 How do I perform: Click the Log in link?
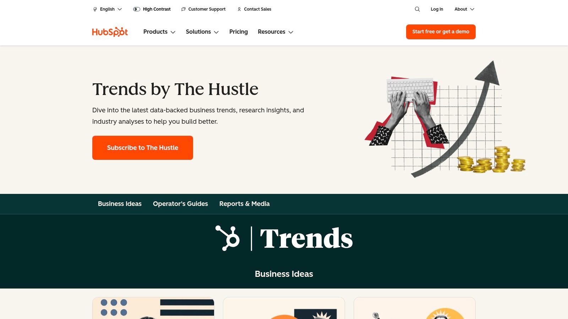[x=437, y=9]
